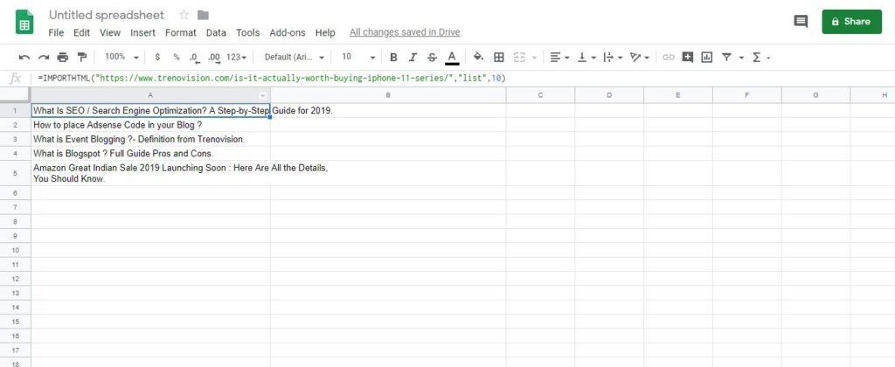Insert a link
The height and width of the screenshot is (367, 895).
coord(669,57)
